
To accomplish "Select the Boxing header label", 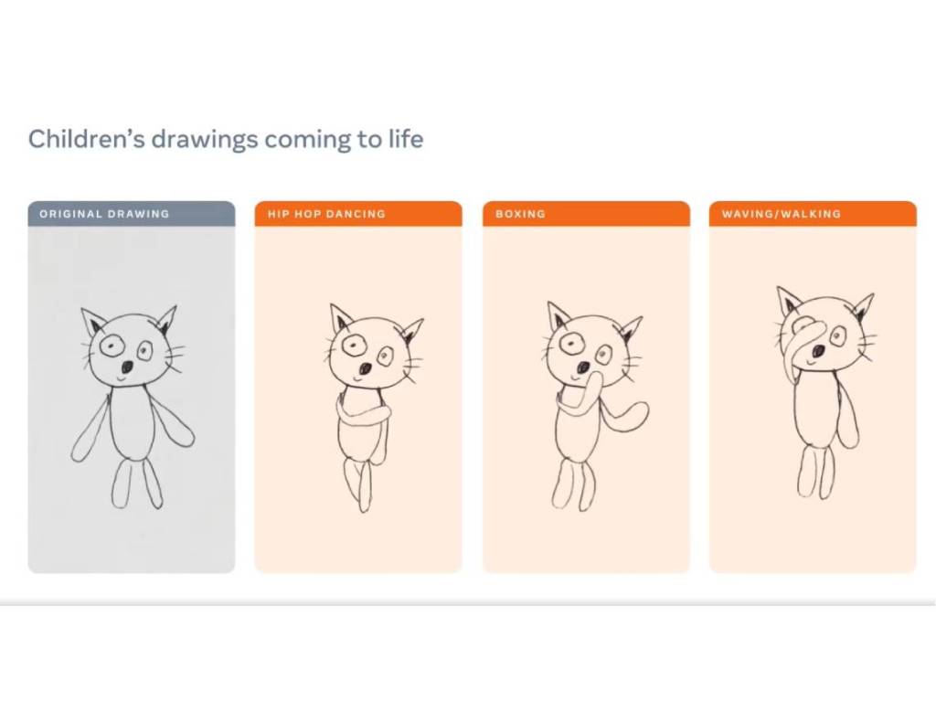I will (520, 214).
